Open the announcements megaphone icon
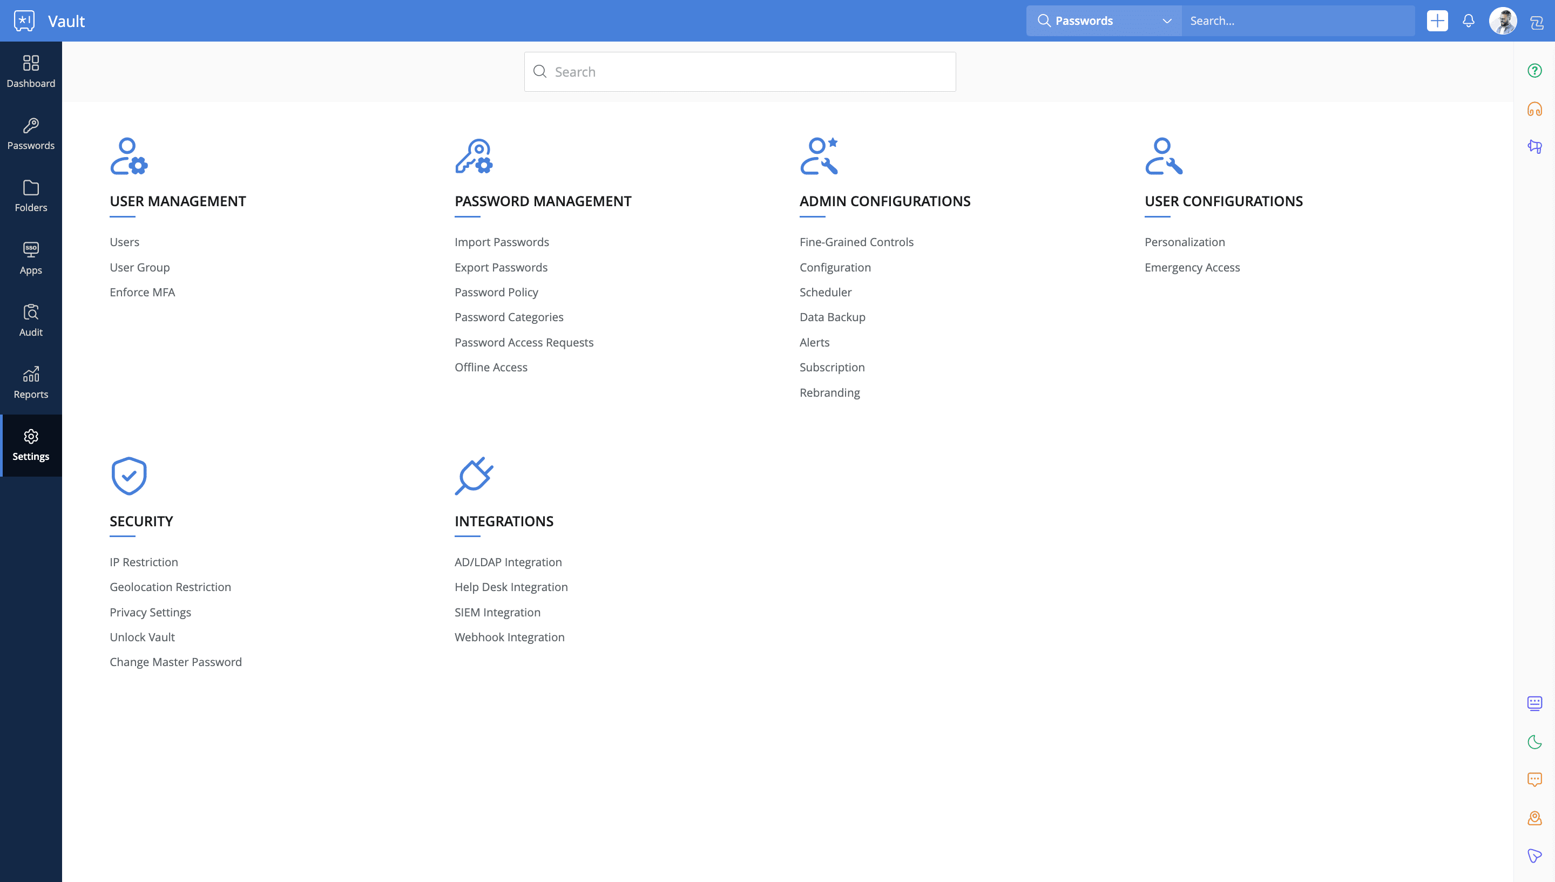This screenshot has width=1555, height=882. click(1534, 147)
